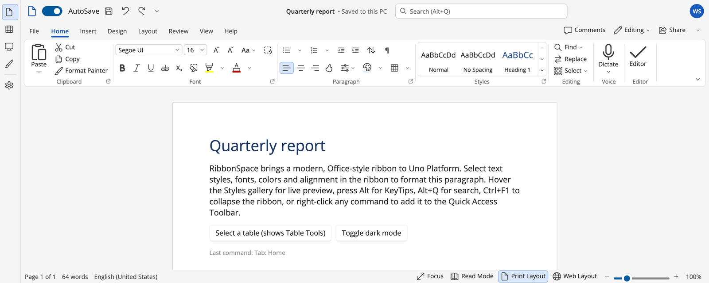This screenshot has width=709, height=283.
Task: Open Customize Quick Access Toolbar chevron
Action: [156, 11]
